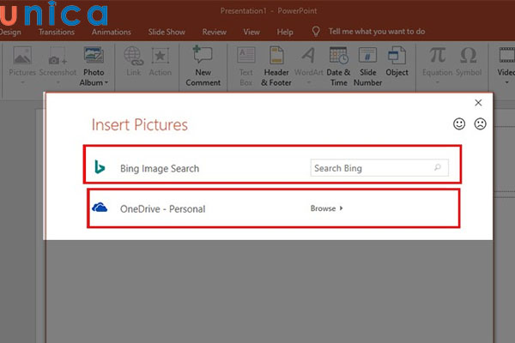Screen dimensions: 515x343
Task: Expand the Pictures dropdown arrow
Action: pyautogui.click(x=22, y=82)
